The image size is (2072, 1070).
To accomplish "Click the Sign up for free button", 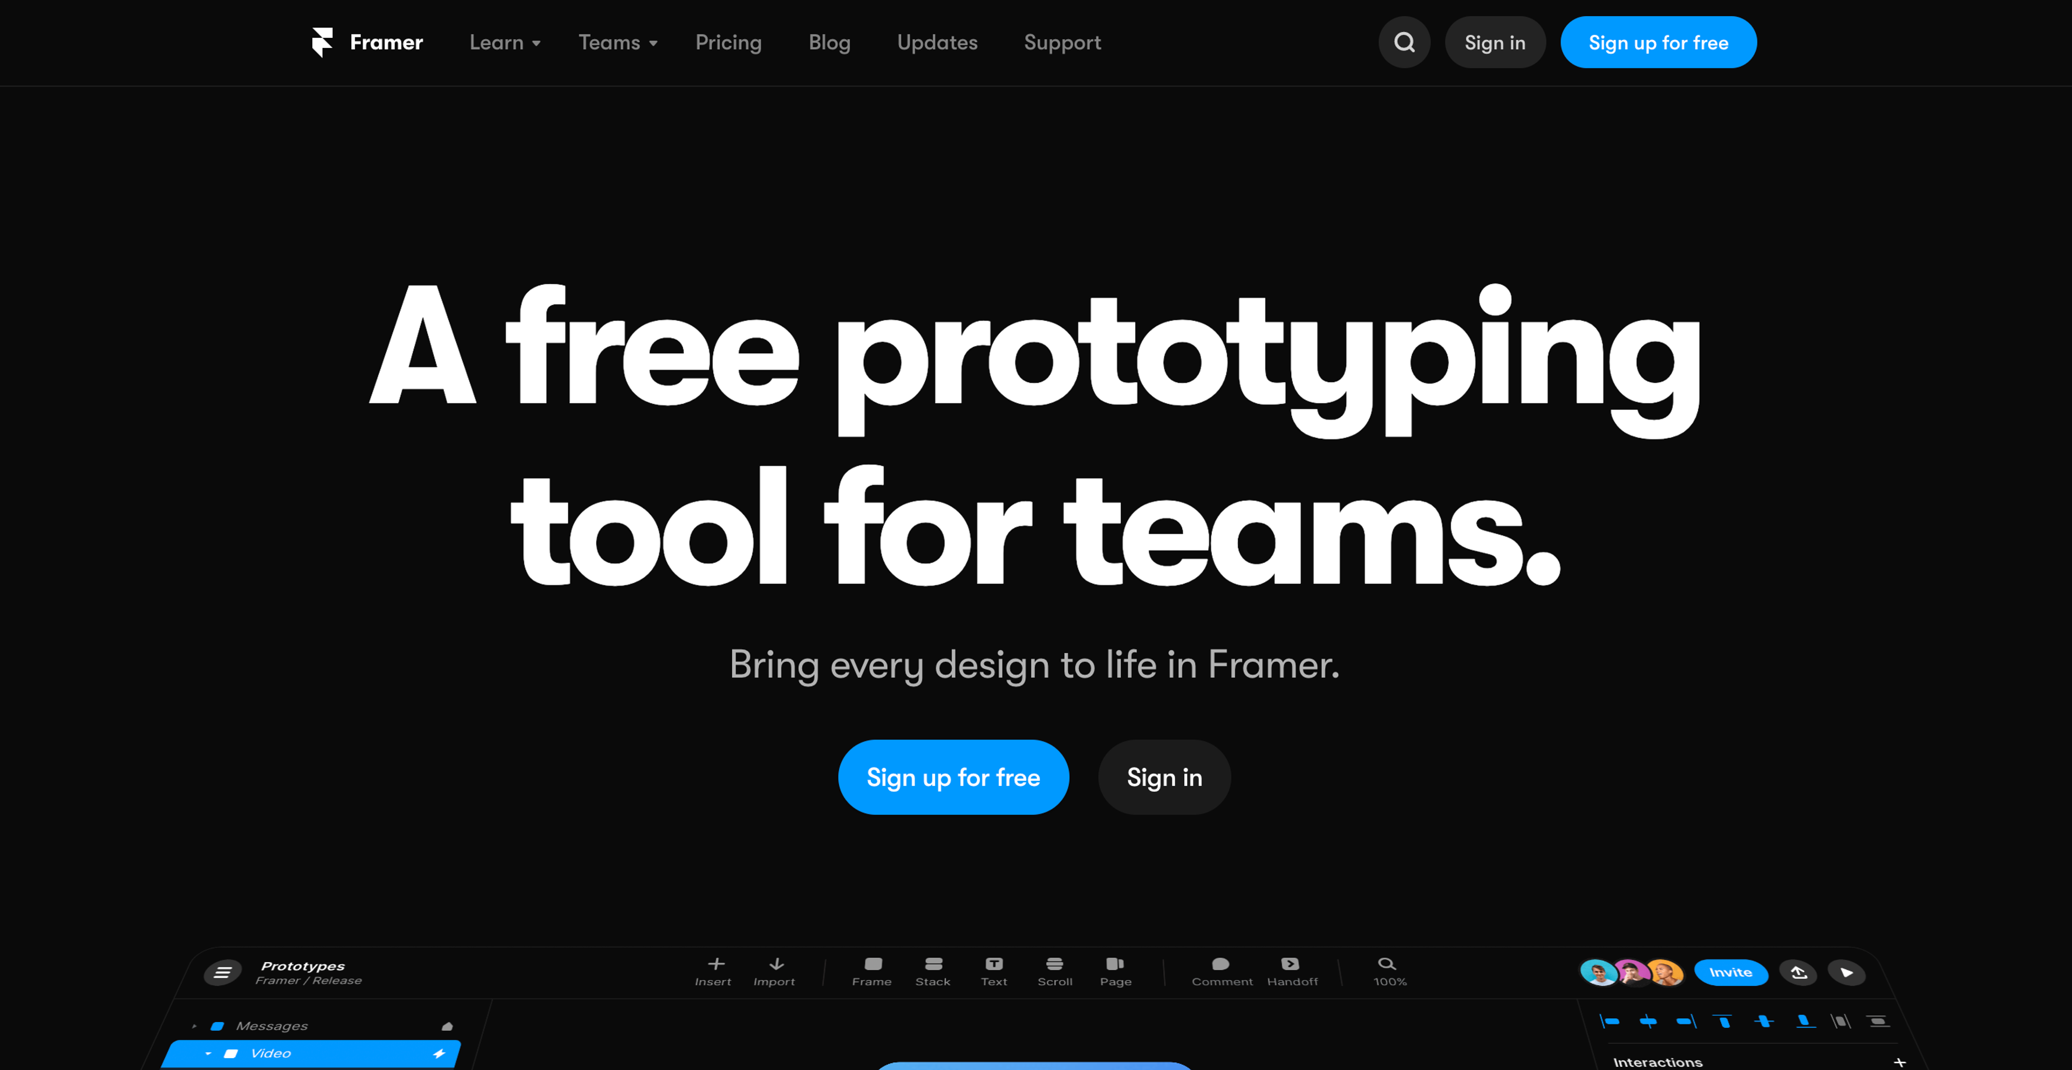I will click(x=953, y=777).
